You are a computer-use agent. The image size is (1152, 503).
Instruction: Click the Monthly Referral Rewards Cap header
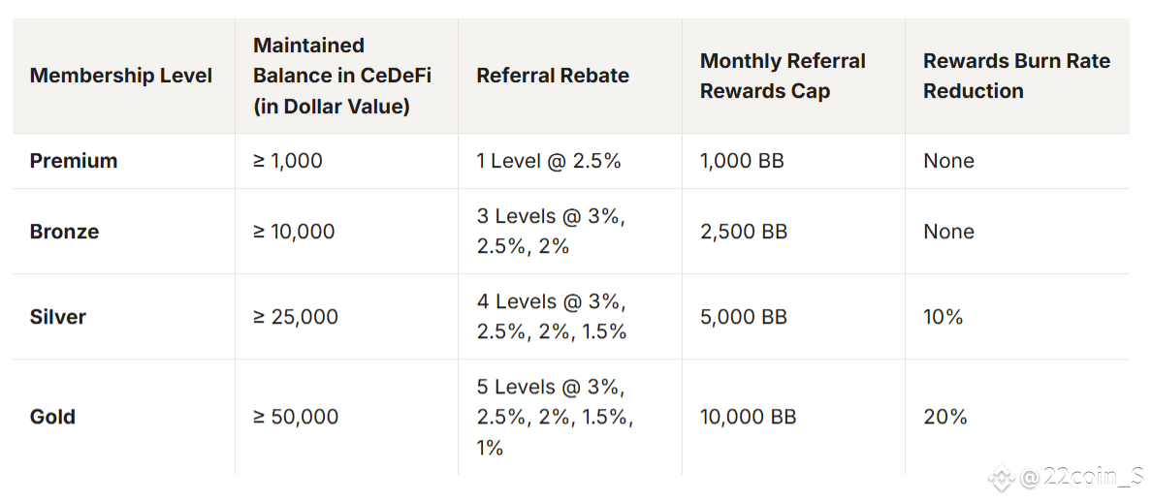click(783, 76)
